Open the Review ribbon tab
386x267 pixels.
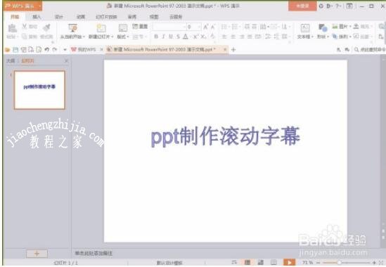(132, 17)
